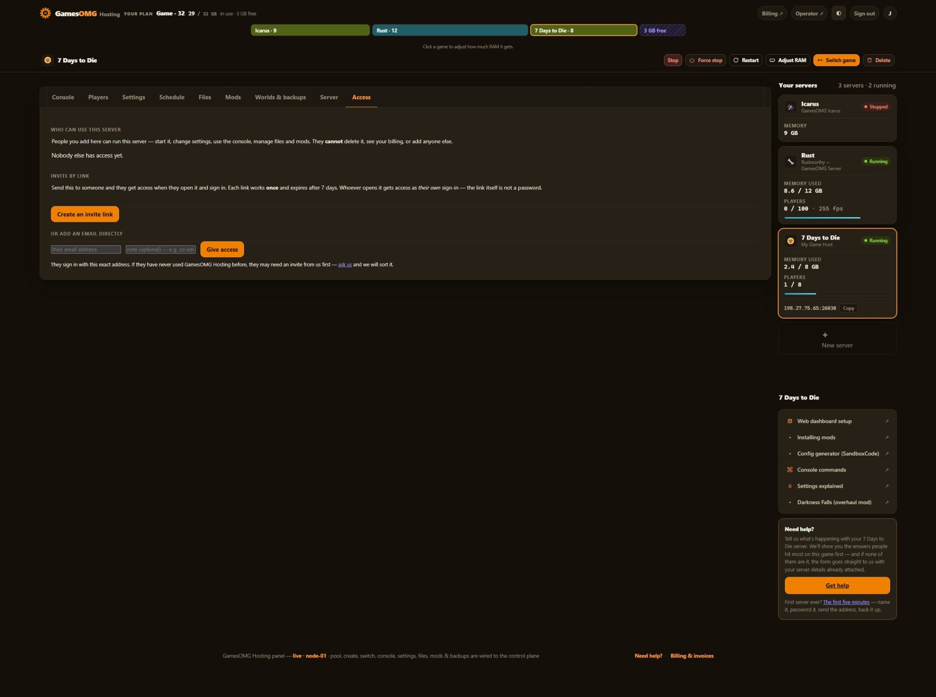Click the memory chip icon on Adjust RAM

[772, 60]
